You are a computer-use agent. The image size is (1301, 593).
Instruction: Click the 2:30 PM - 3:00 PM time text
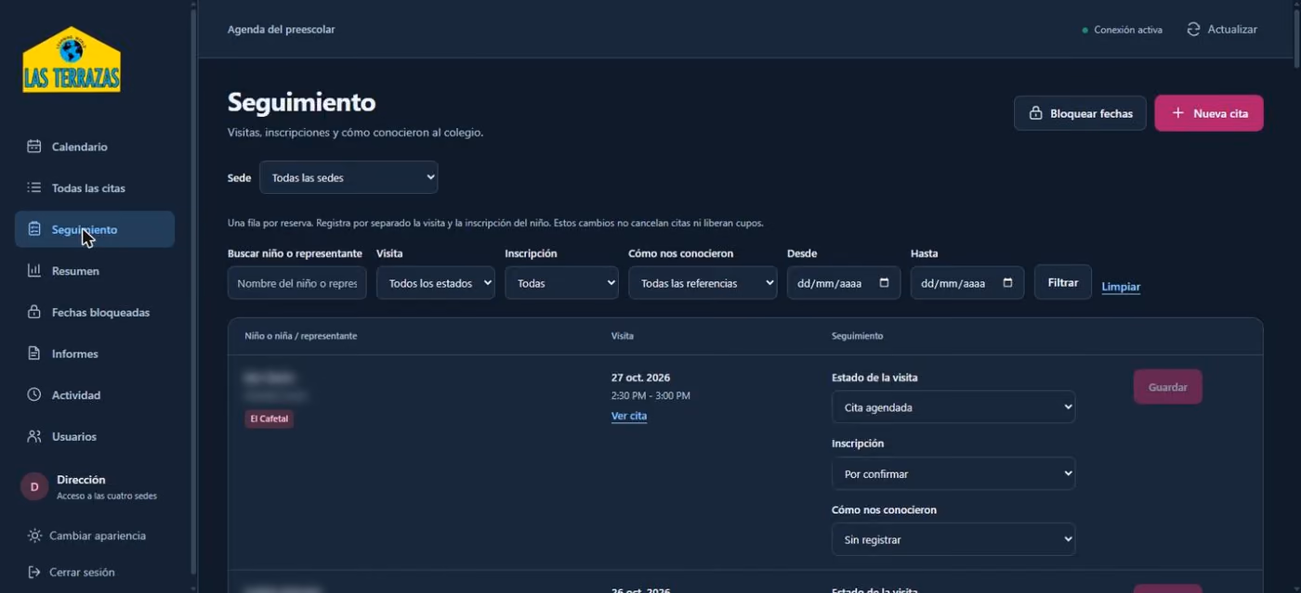point(650,396)
